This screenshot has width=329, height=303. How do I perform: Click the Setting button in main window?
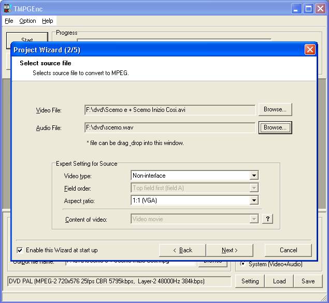pyautogui.click(x=250, y=281)
